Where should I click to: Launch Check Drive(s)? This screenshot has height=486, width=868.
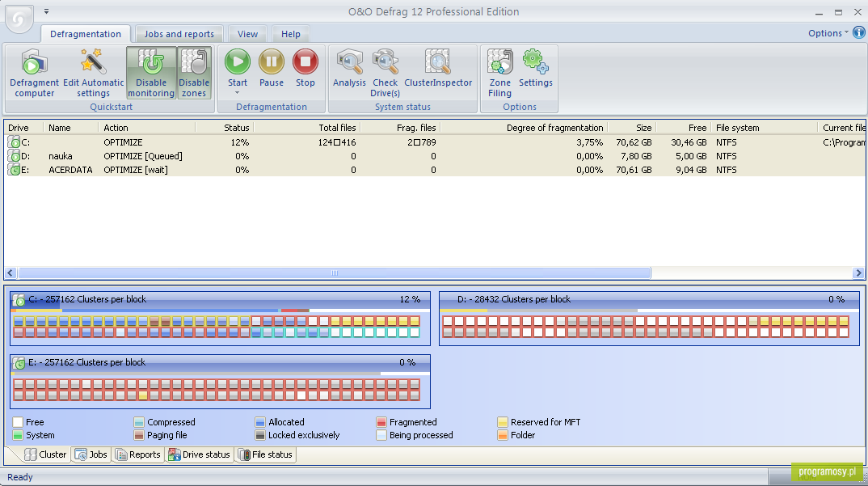386,73
